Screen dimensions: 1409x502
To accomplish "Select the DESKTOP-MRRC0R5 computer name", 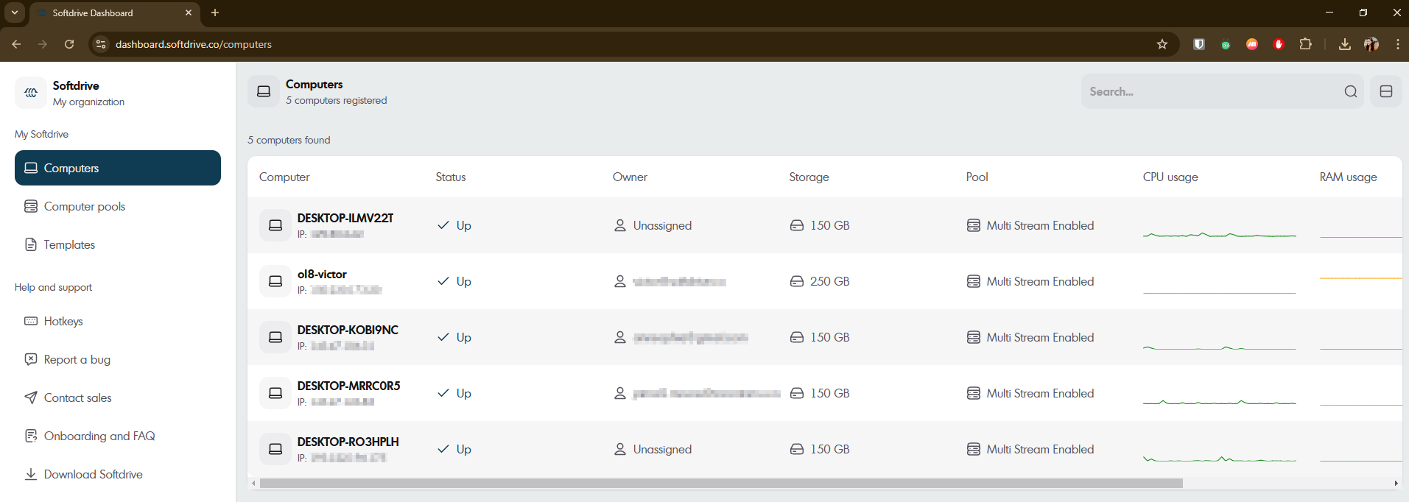I will click(349, 386).
